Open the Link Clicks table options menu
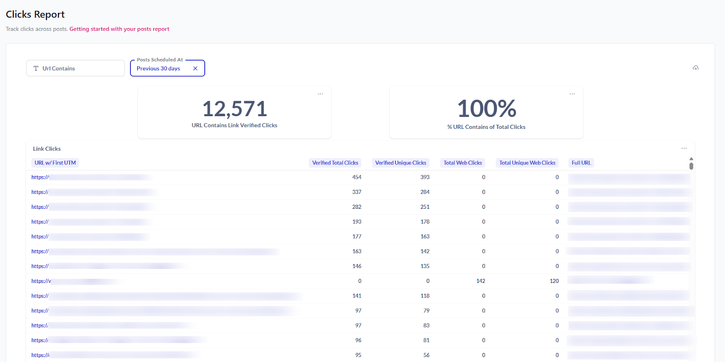The image size is (725, 362). (684, 148)
